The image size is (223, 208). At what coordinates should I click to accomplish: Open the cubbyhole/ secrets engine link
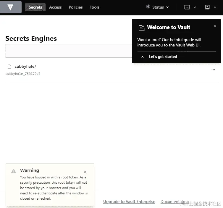click(x=25, y=67)
